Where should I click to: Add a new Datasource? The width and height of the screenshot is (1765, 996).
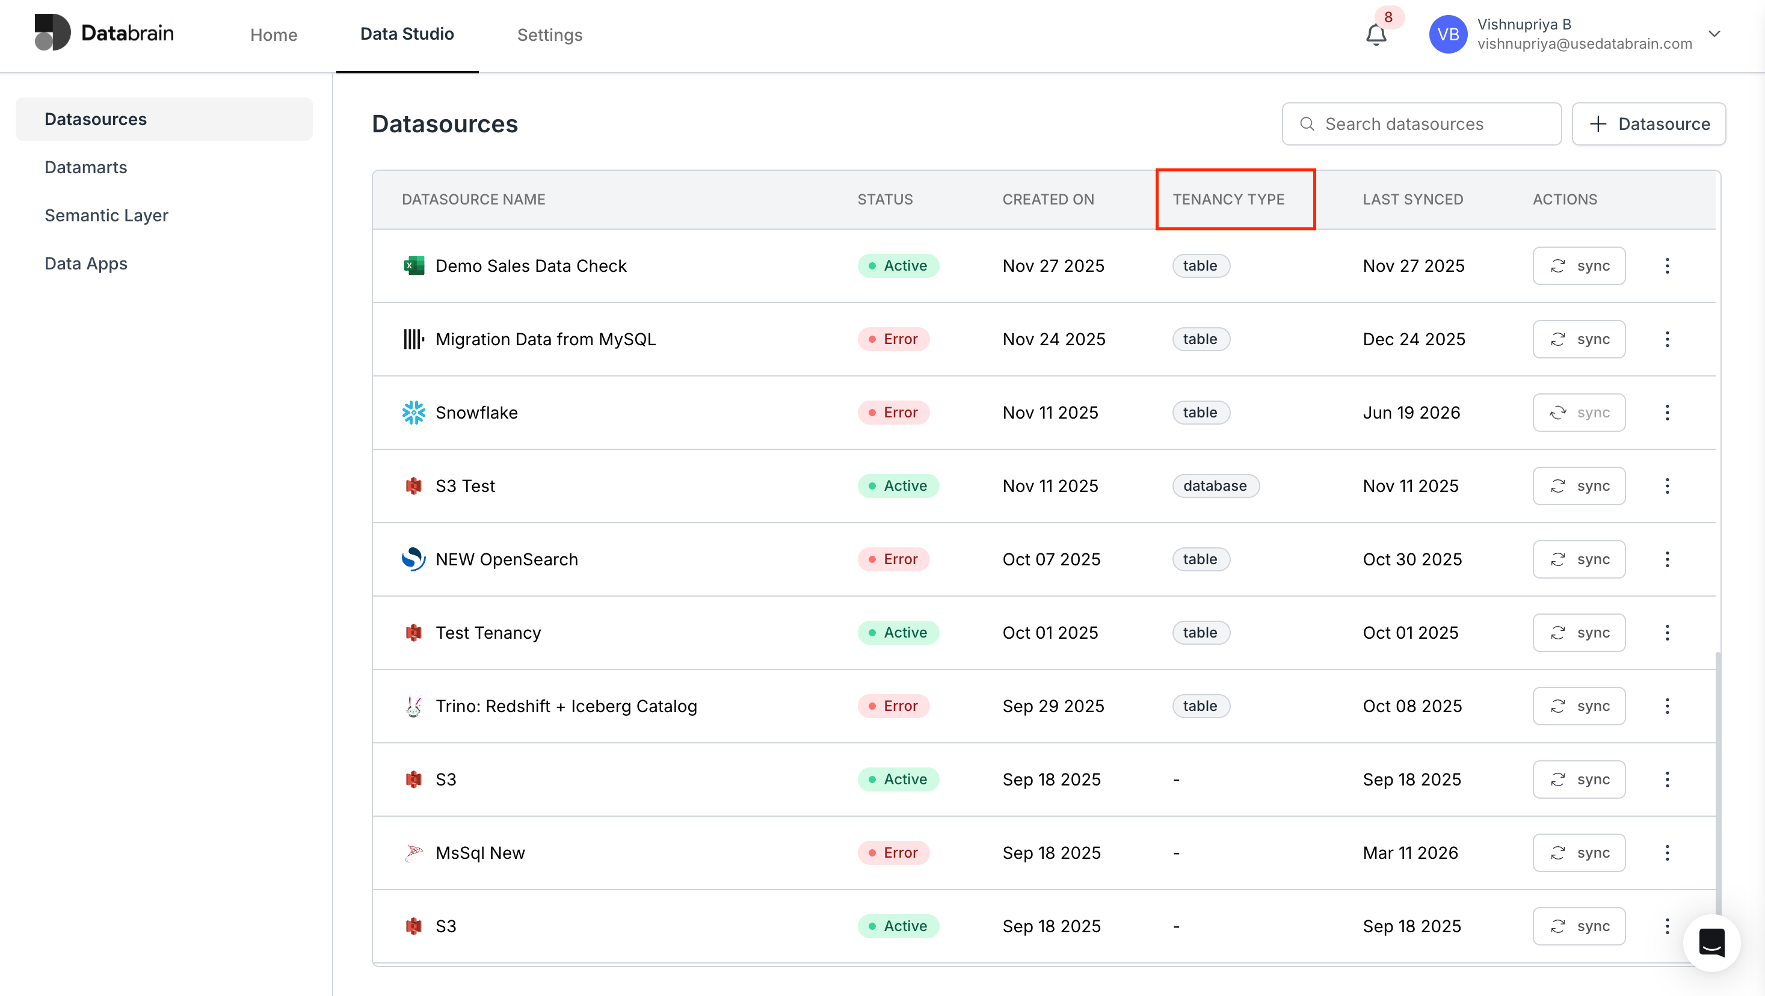coord(1648,124)
